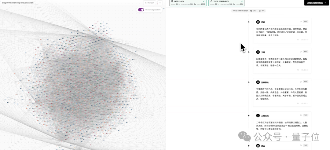Click the green checkmark on TOPIC COMMUNITY card
The height and width of the screenshot is (150, 330).
click(242, 1)
